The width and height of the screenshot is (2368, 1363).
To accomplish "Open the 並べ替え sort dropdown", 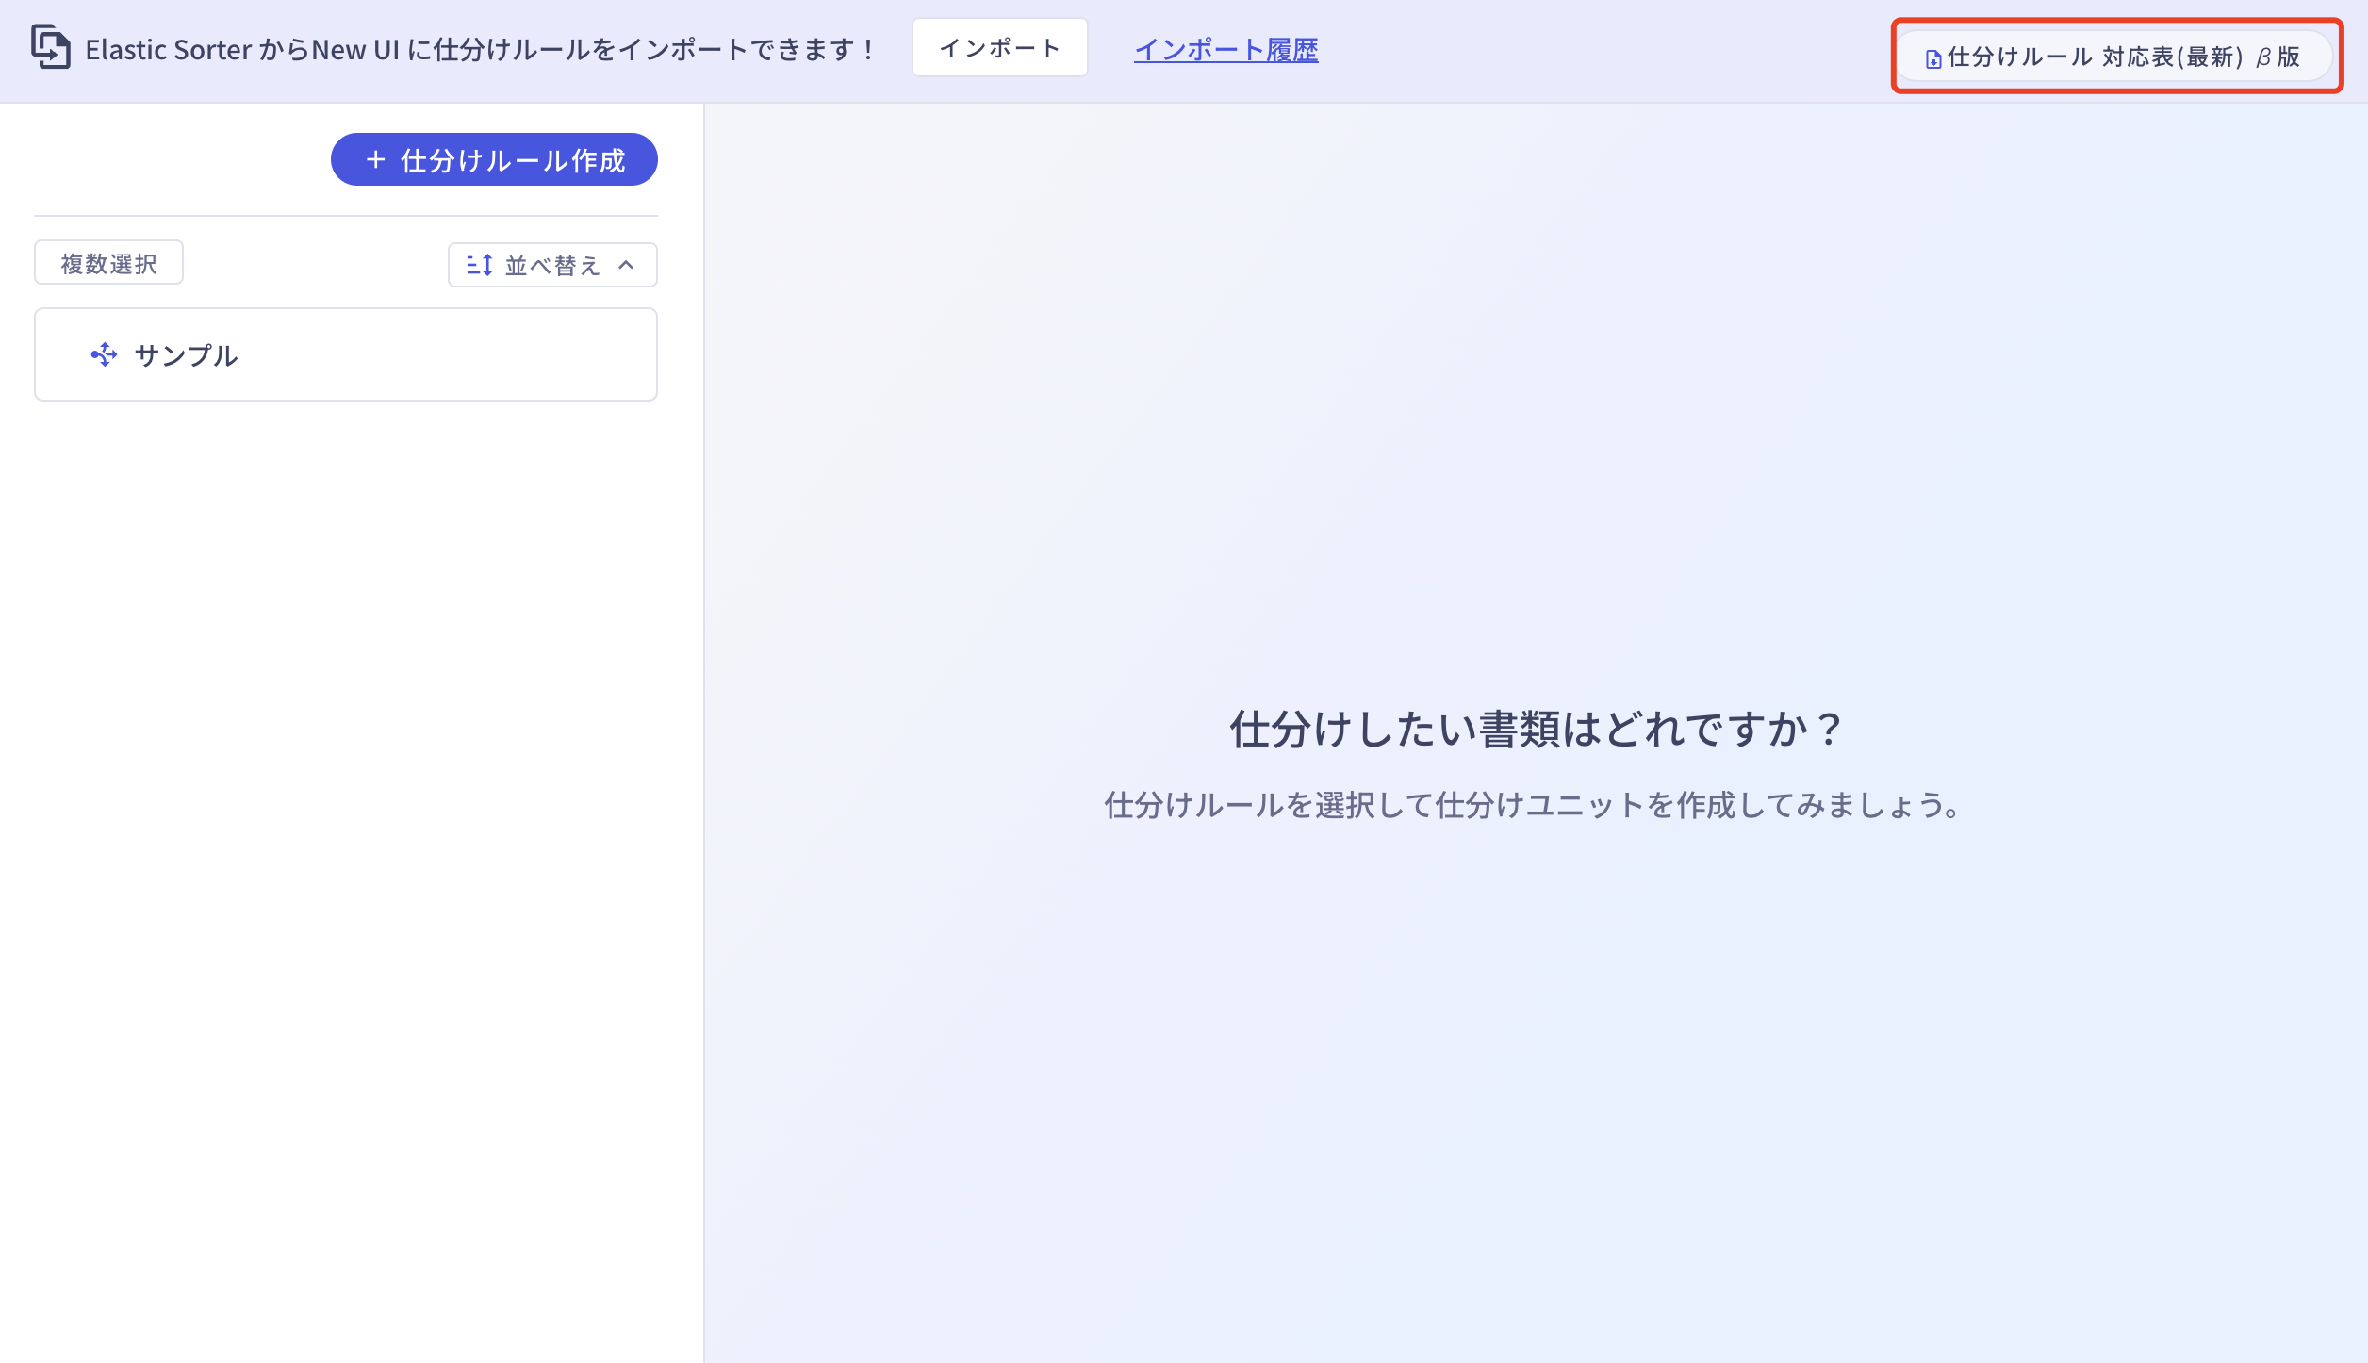I will pos(551,265).
